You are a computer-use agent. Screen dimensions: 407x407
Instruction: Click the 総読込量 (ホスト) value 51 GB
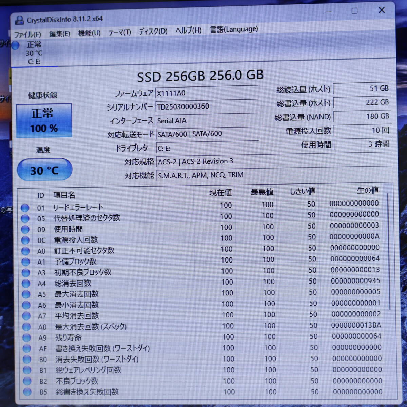pyautogui.click(x=362, y=88)
